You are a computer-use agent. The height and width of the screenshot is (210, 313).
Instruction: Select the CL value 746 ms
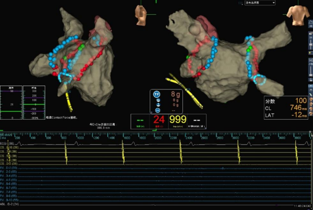(x=298, y=107)
